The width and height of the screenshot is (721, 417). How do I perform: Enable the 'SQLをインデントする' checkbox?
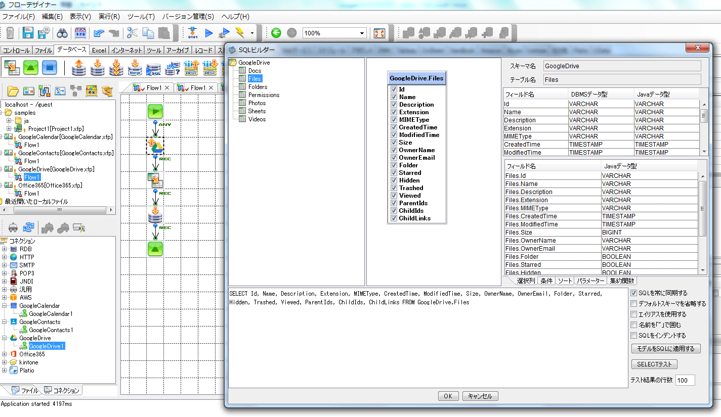pyautogui.click(x=633, y=336)
